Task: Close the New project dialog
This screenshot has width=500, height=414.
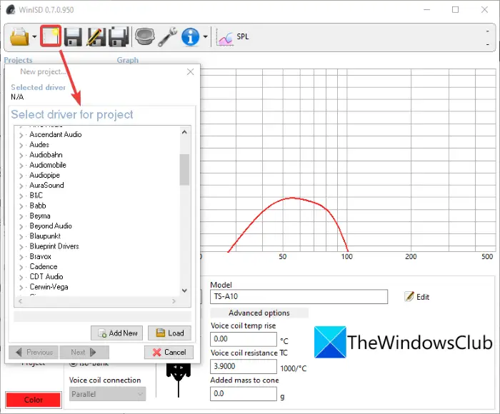Action: [191, 71]
